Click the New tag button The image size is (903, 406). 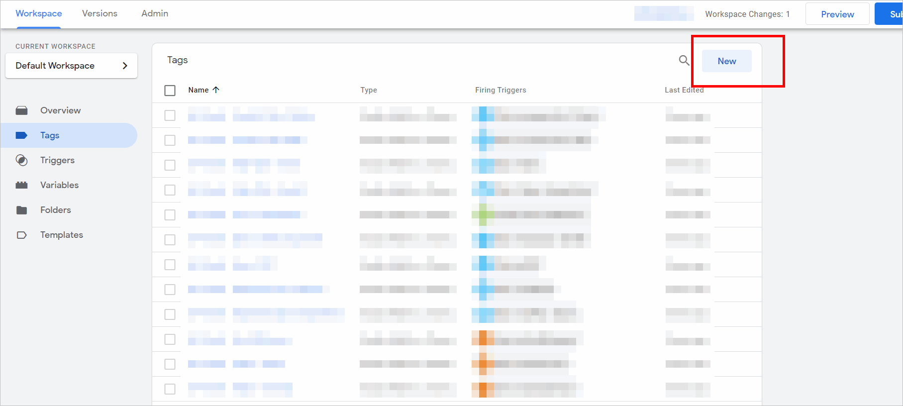pyautogui.click(x=726, y=61)
